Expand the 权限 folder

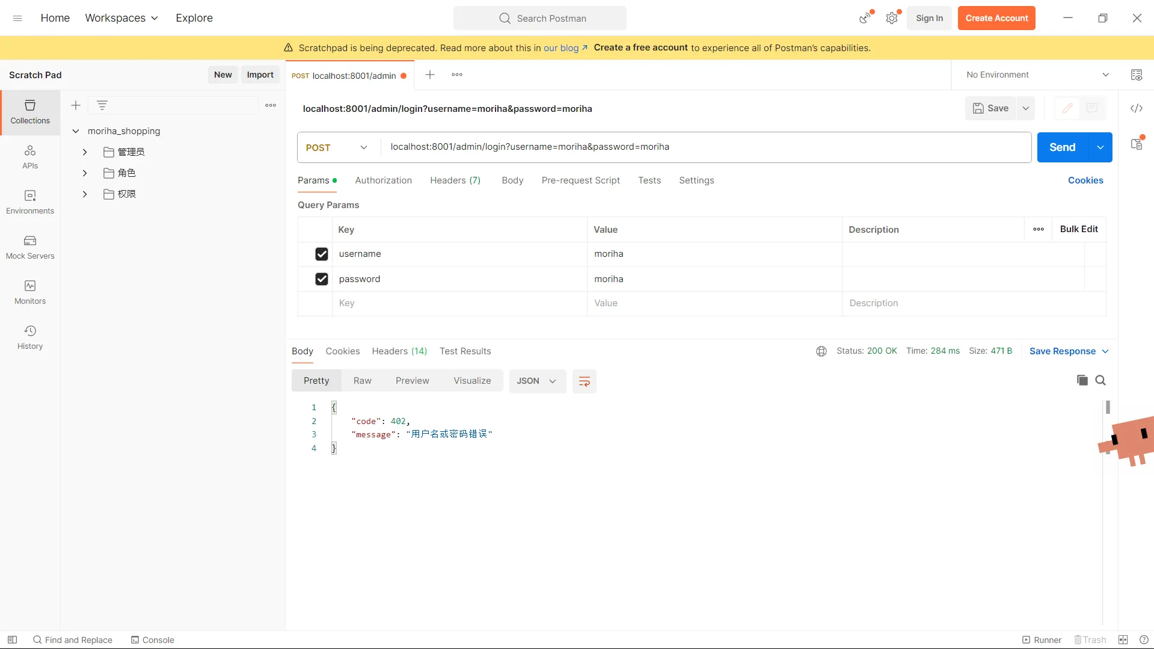[85, 194]
